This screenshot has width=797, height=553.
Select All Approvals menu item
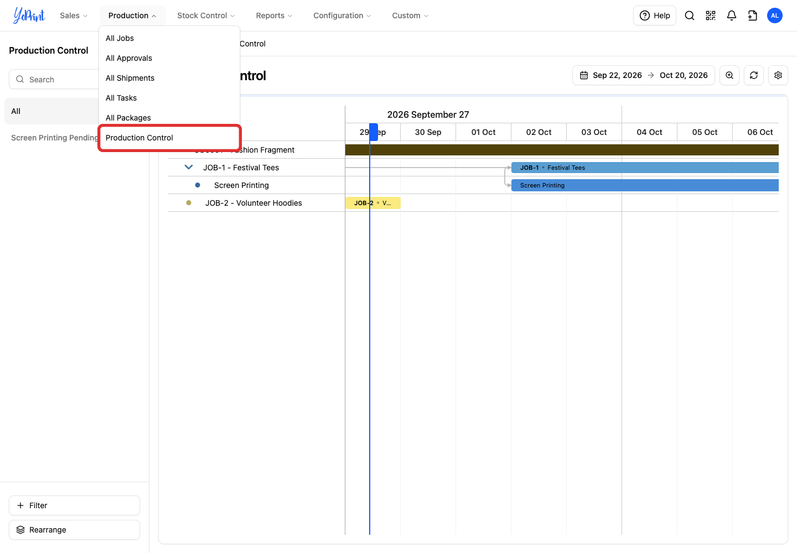[169, 58]
